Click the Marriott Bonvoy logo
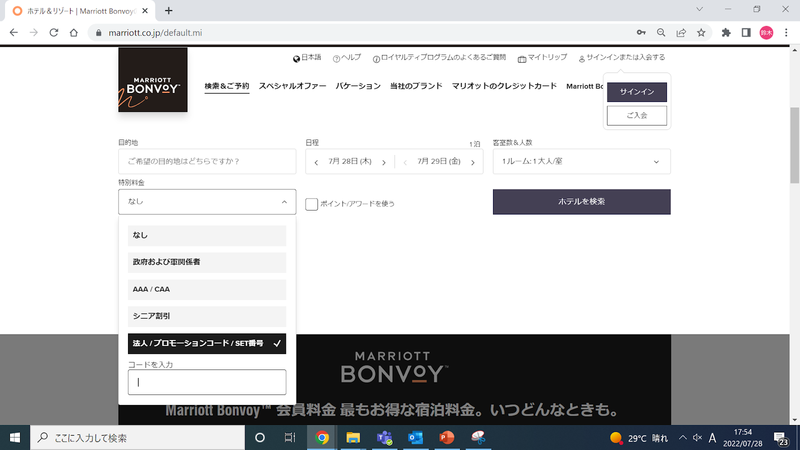This screenshot has height=450, width=800. click(153, 79)
